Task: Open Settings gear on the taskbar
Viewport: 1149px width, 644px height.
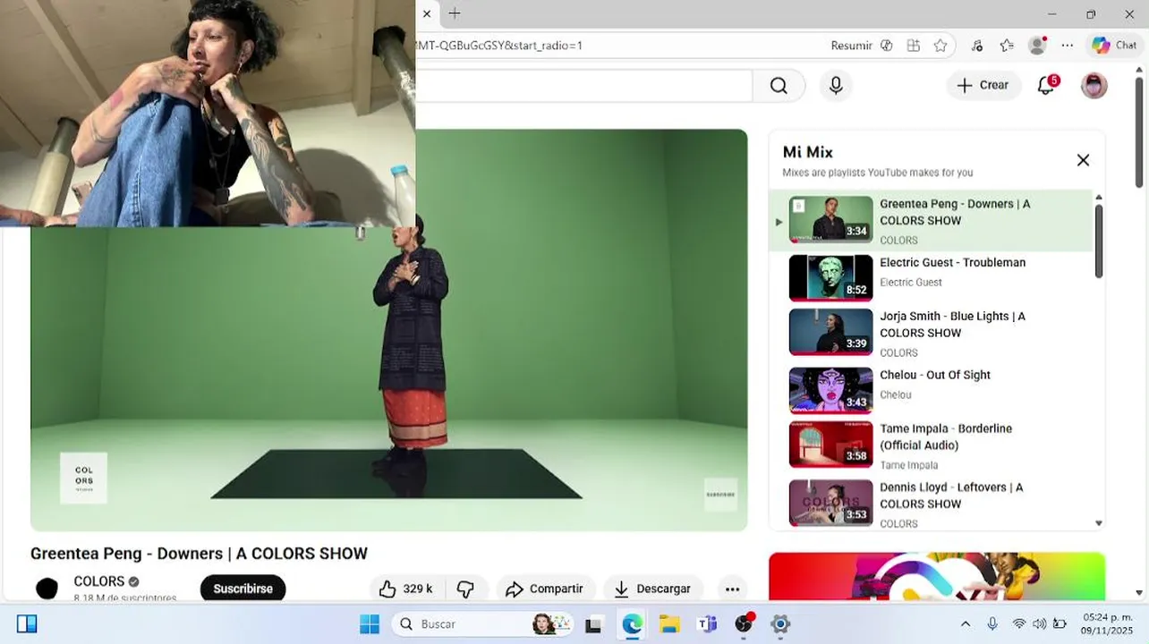Action: coord(780,624)
